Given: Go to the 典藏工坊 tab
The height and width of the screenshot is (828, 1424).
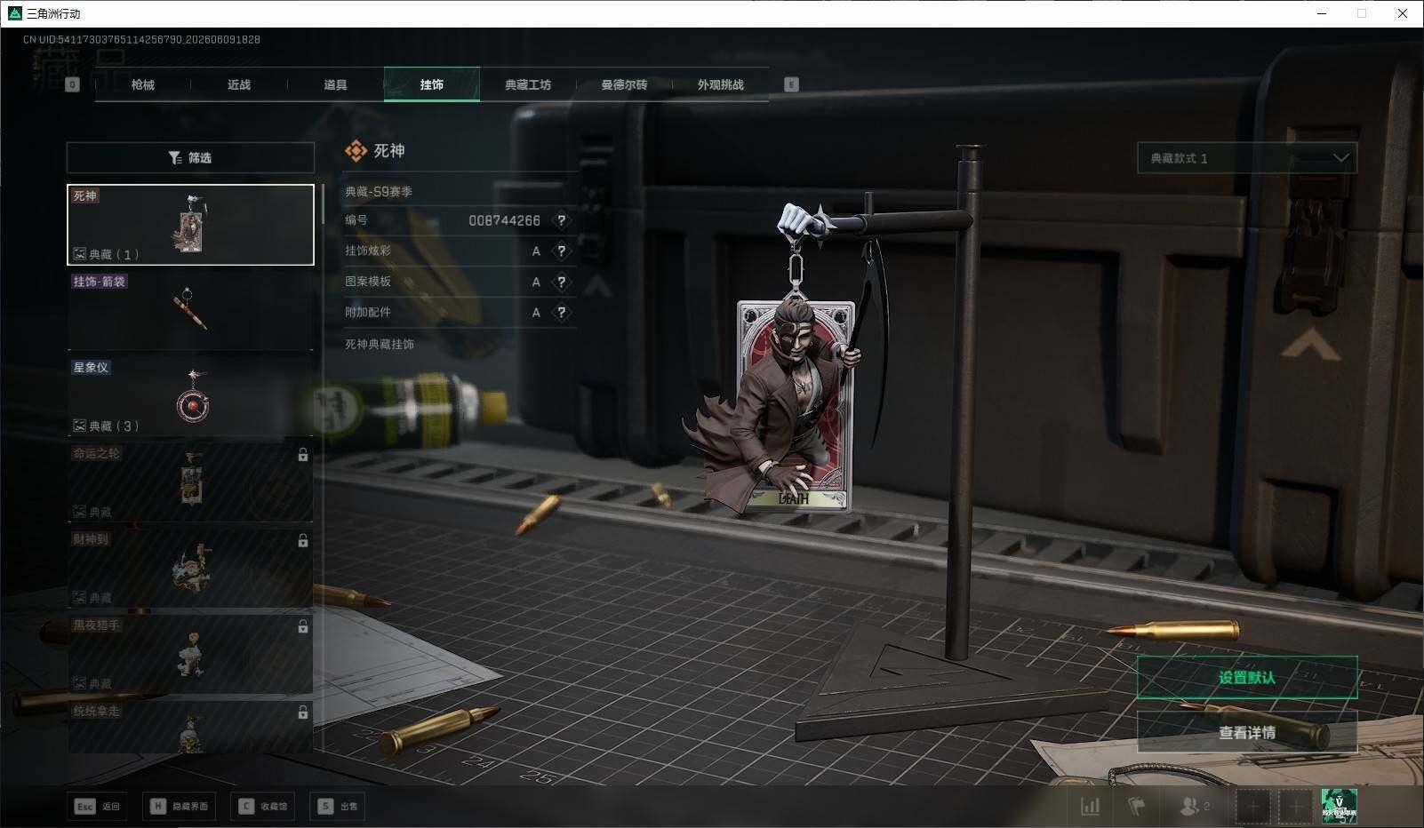Looking at the screenshot, I should 528,84.
